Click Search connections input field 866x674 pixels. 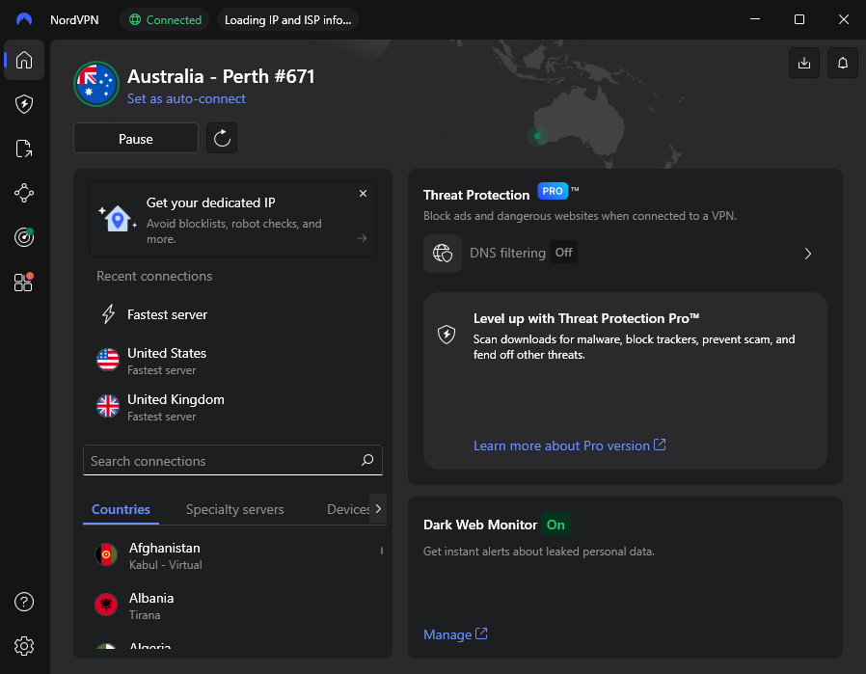pos(232,460)
